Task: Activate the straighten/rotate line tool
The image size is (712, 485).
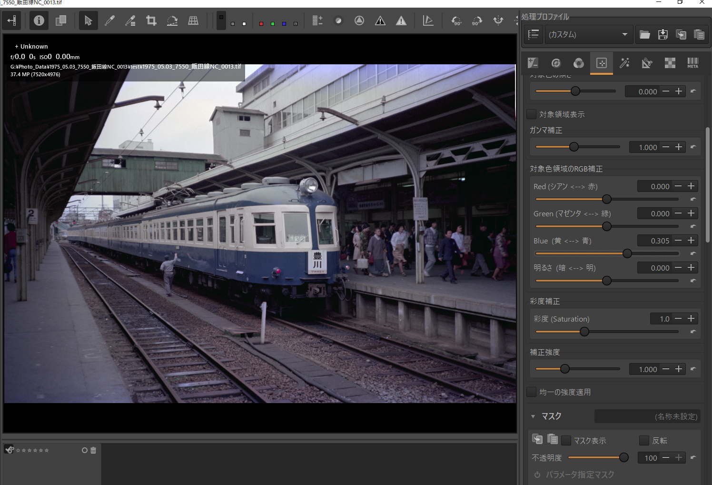Action: (x=172, y=20)
